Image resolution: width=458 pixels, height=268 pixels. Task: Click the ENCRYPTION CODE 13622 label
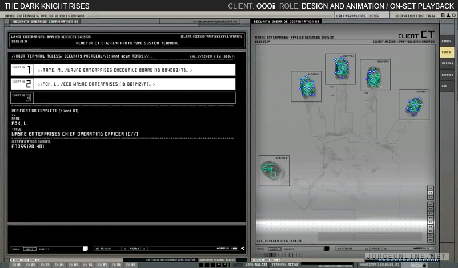(x=415, y=16)
